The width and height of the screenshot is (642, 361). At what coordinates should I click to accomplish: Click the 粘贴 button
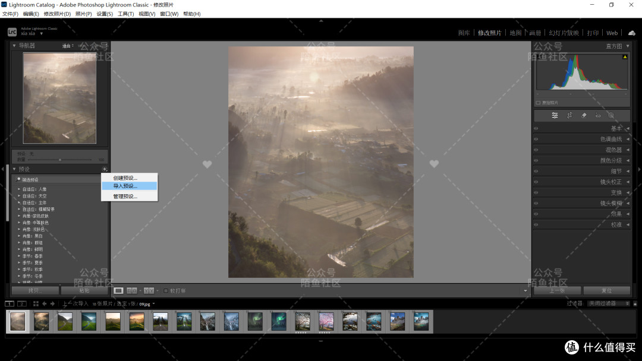pyautogui.click(x=84, y=291)
